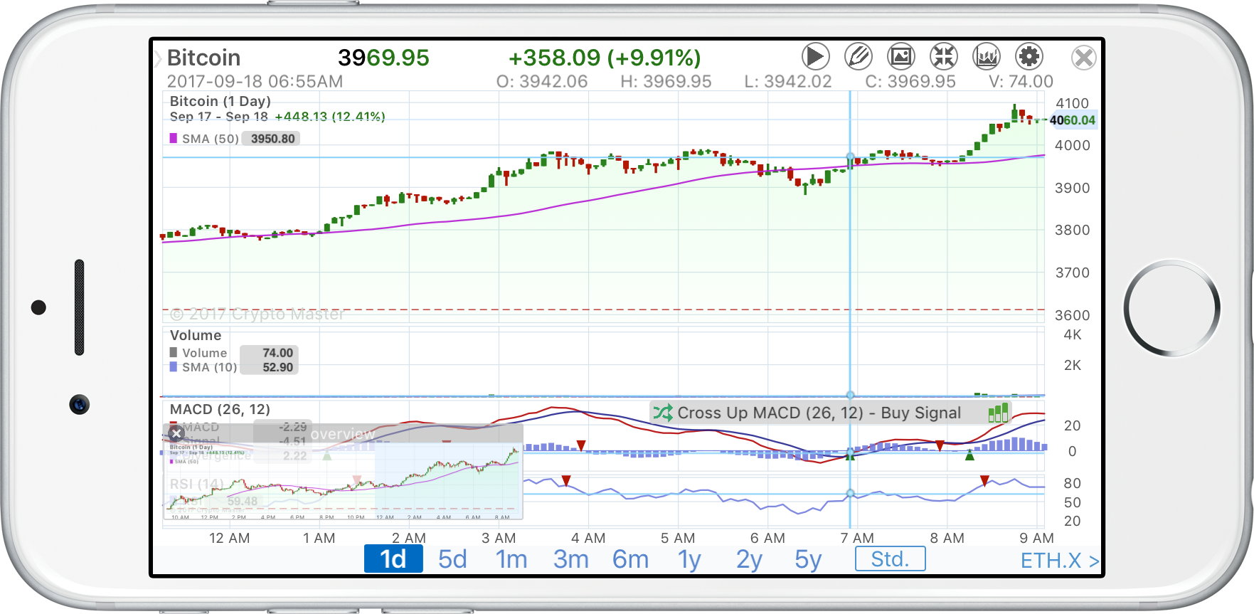
Task: Open chart settings gear icon
Action: click(1029, 56)
